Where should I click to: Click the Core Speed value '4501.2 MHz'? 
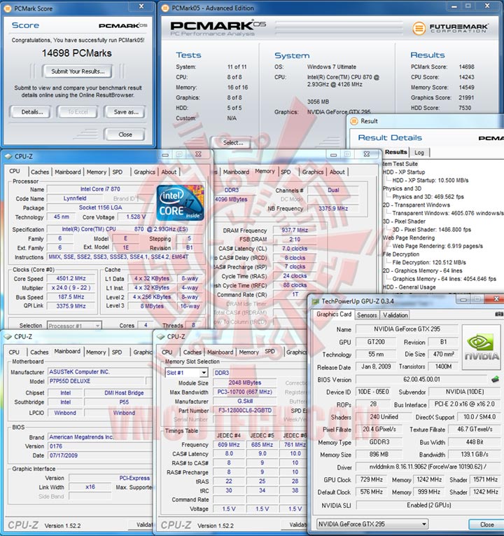pos(71,279)
